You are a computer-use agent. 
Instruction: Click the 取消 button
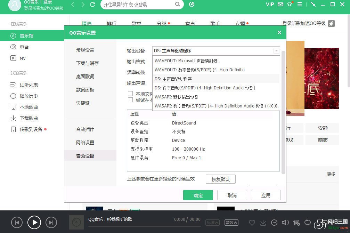(232, 195)
